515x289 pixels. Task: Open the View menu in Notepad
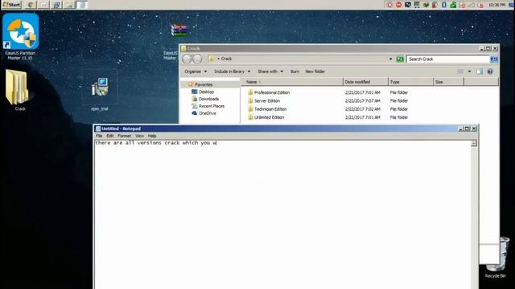[x=139, y=136]
